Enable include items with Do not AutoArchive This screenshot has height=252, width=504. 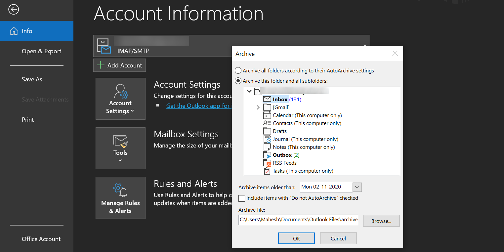coord(241,198)
